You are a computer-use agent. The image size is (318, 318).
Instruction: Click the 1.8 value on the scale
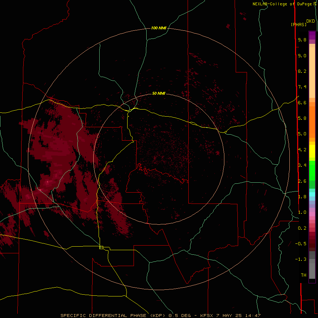302,197
